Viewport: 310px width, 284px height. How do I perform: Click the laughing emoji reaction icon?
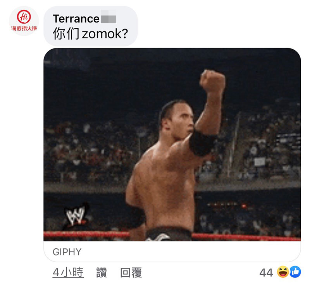283,272
